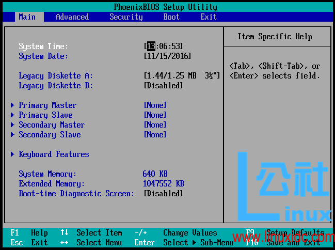Image resolution: width=335 pixels, height=250 pixels.
Task: Click the 640 KB memory value
Action: [155, 174]
